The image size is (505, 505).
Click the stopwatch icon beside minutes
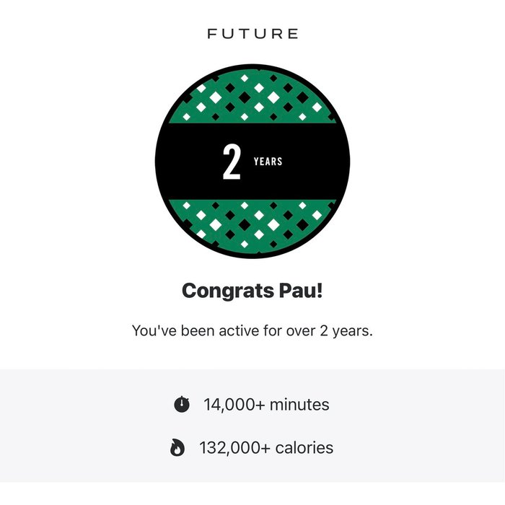tap(182, 405)
